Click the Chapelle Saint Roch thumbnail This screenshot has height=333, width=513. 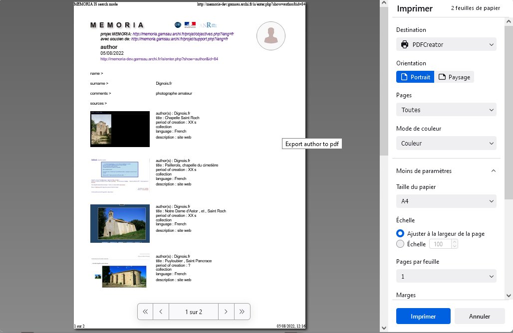[120, 129]
